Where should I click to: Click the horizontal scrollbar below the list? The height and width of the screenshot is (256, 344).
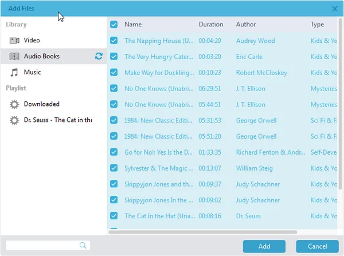[203, 232]
